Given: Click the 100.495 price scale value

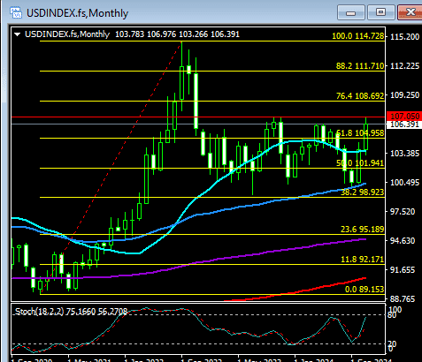Looking at the screenshot, I should point(404,183).
